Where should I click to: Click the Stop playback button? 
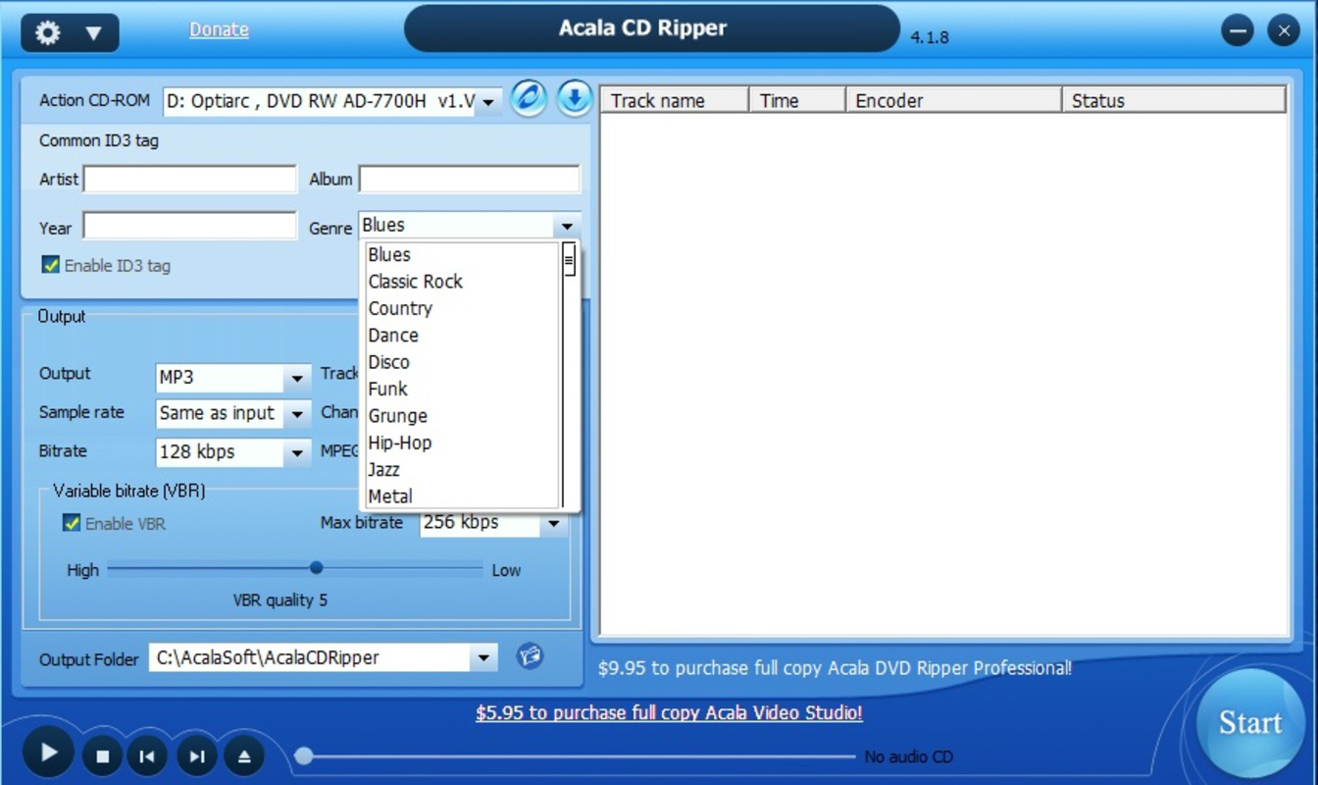(102, 756)
